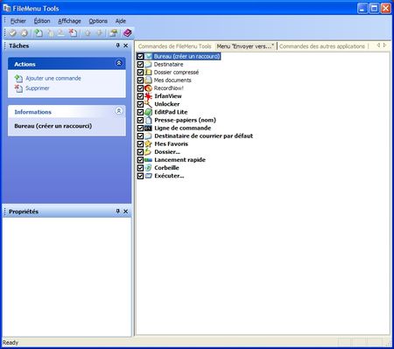This screenshot has width=394, height=349.
Task: Close the Propriétés panel
Action: point(126,211)
